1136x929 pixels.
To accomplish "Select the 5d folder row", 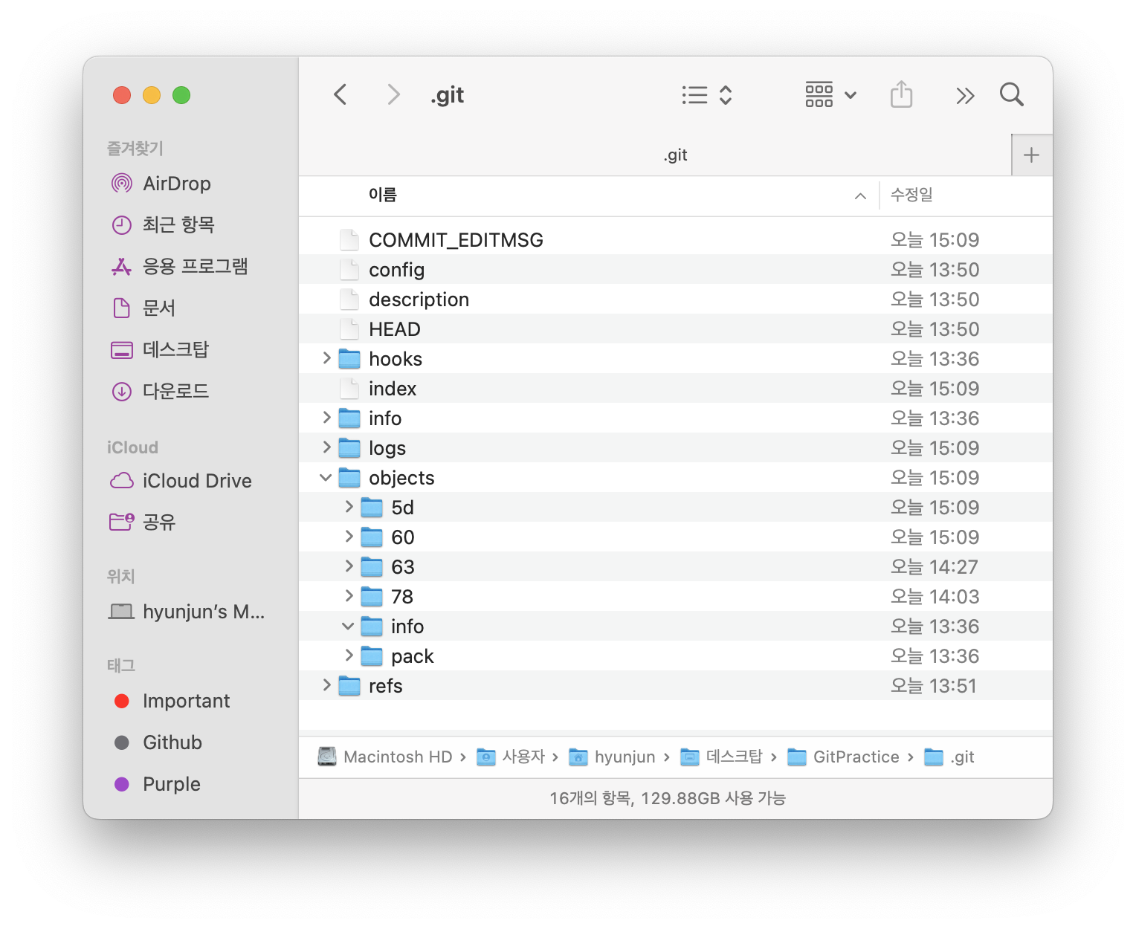I will tap(675, 507).
